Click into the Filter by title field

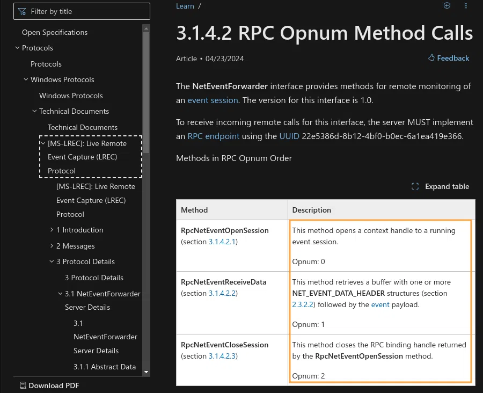point(86,11)
